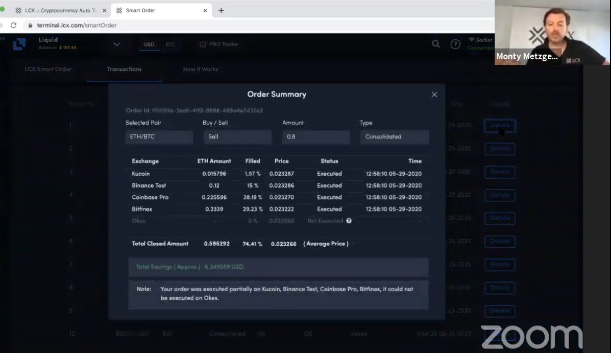Click inside the browser address bar

[x=102, y=24]
